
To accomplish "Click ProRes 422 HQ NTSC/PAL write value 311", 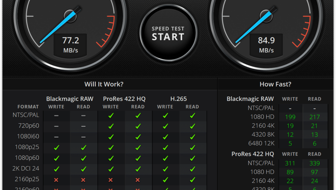I will pos(290,163).
